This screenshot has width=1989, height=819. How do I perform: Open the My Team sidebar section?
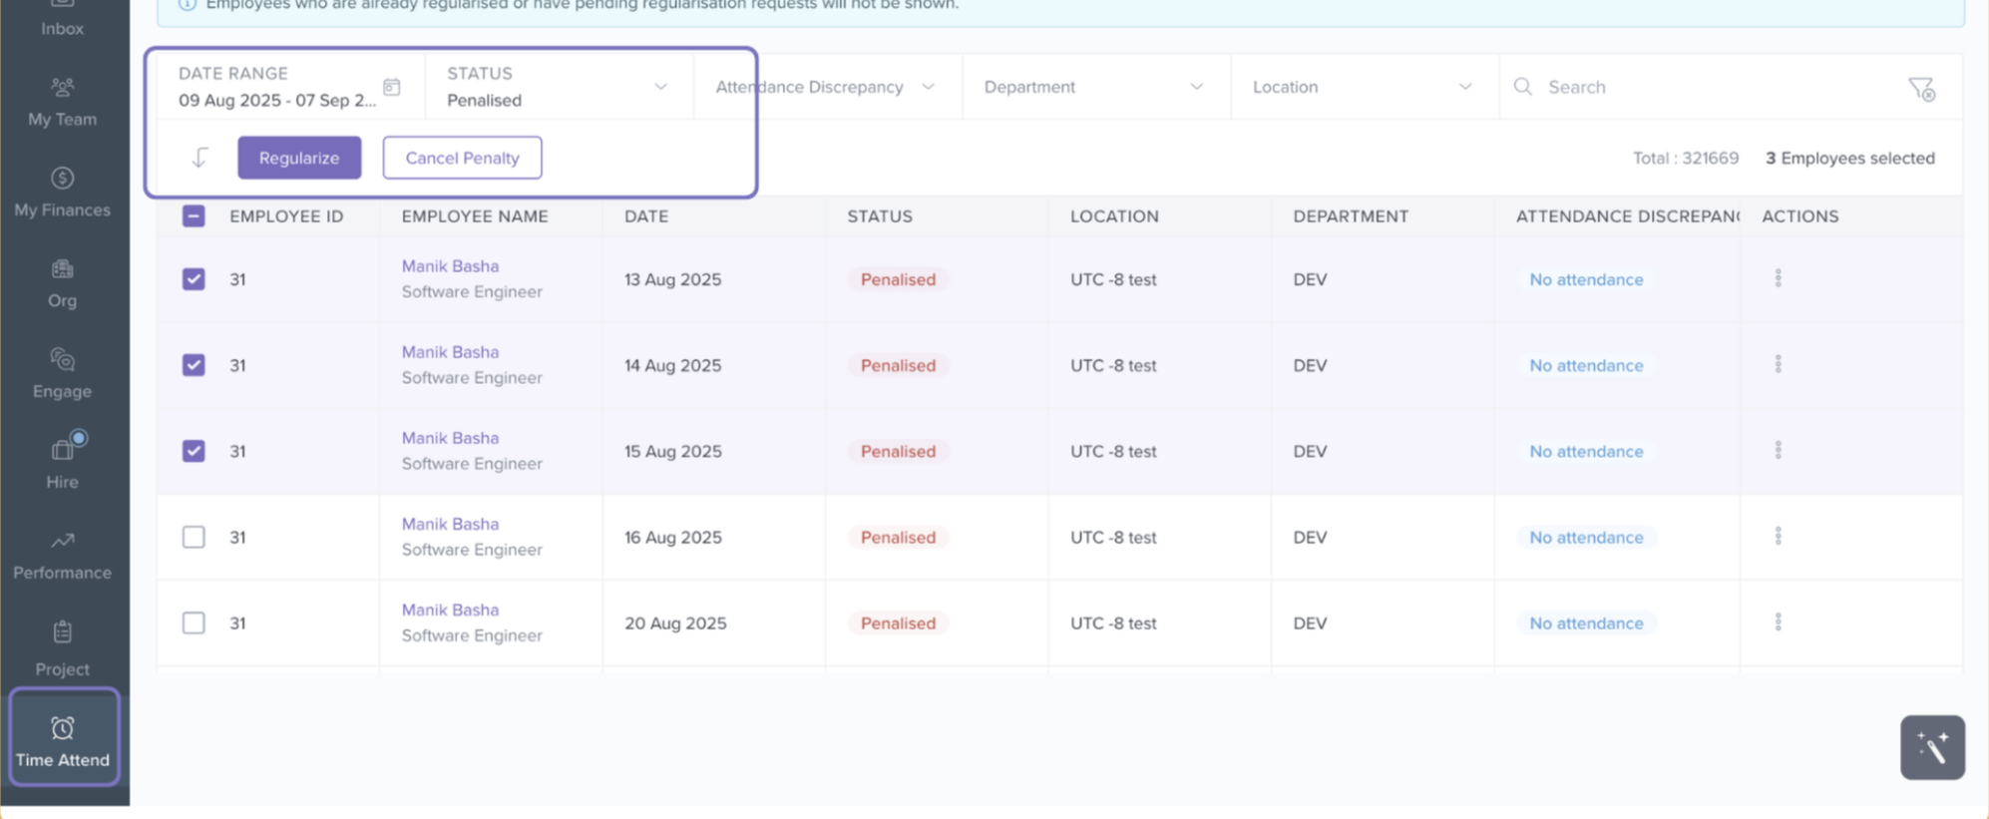tap(62, 102)
